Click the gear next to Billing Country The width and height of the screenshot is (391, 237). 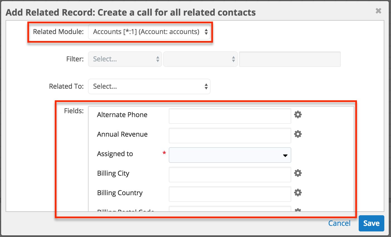point(298,193)
